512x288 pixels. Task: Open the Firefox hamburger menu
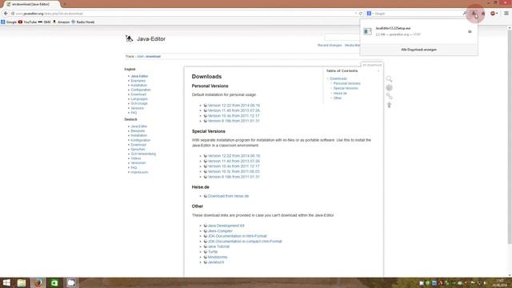point(506,14)
